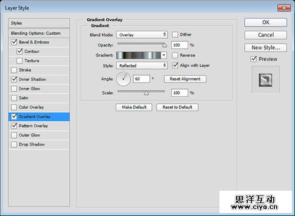This screenshot has width=295, height=216.
Task: Click the OK button
Action: [x=265, y=22]
